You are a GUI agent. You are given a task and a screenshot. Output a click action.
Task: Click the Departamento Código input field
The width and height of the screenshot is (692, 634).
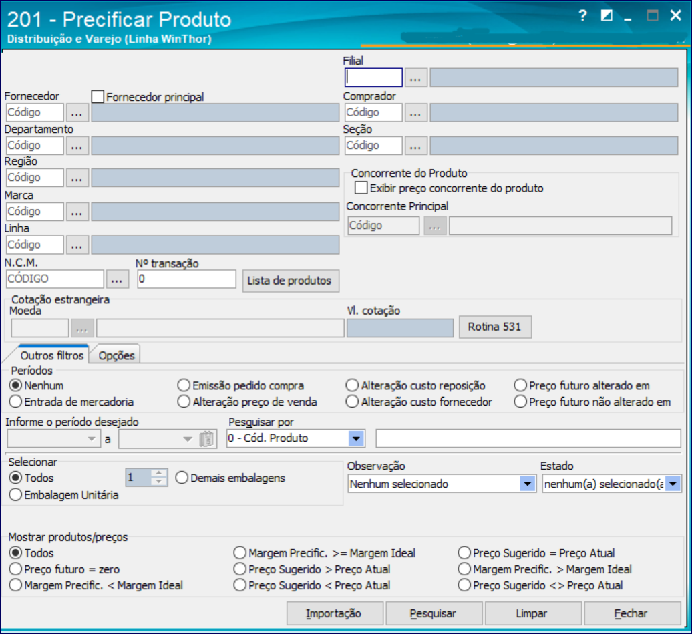click(x=35, y=146)
